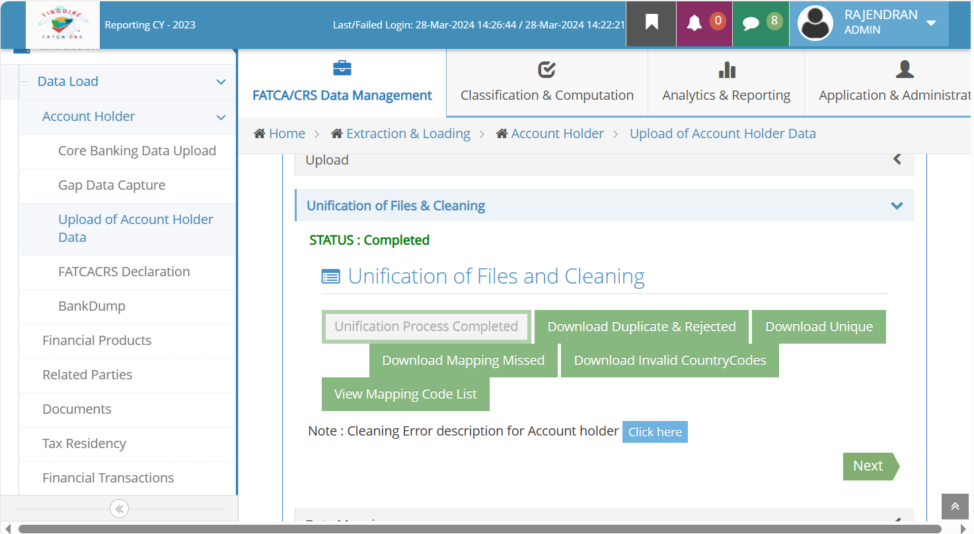The image size is (974, 534).
Task: Collapse the Data Load menu chevron
Action: (x=221, y=82)
